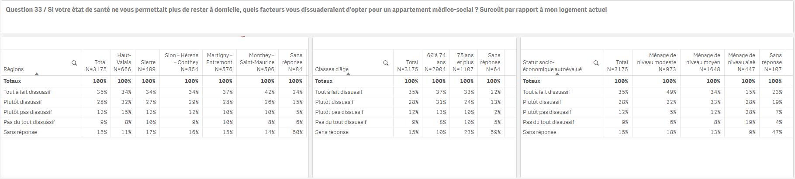Click Ménage de niveau modeste column header
This screenshot has width=795, height=179.
coord(656,62)
